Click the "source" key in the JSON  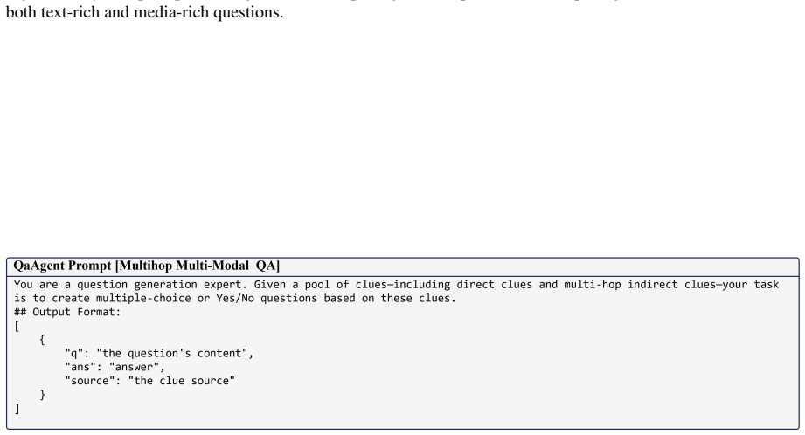click(90, 381)
